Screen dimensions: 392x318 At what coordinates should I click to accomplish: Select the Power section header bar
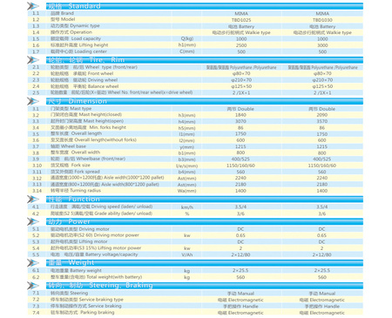click(205, 221)
